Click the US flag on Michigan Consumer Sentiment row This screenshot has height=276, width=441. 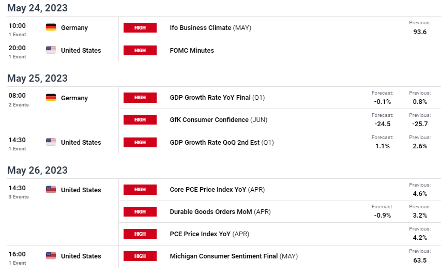tap(51, 256)
